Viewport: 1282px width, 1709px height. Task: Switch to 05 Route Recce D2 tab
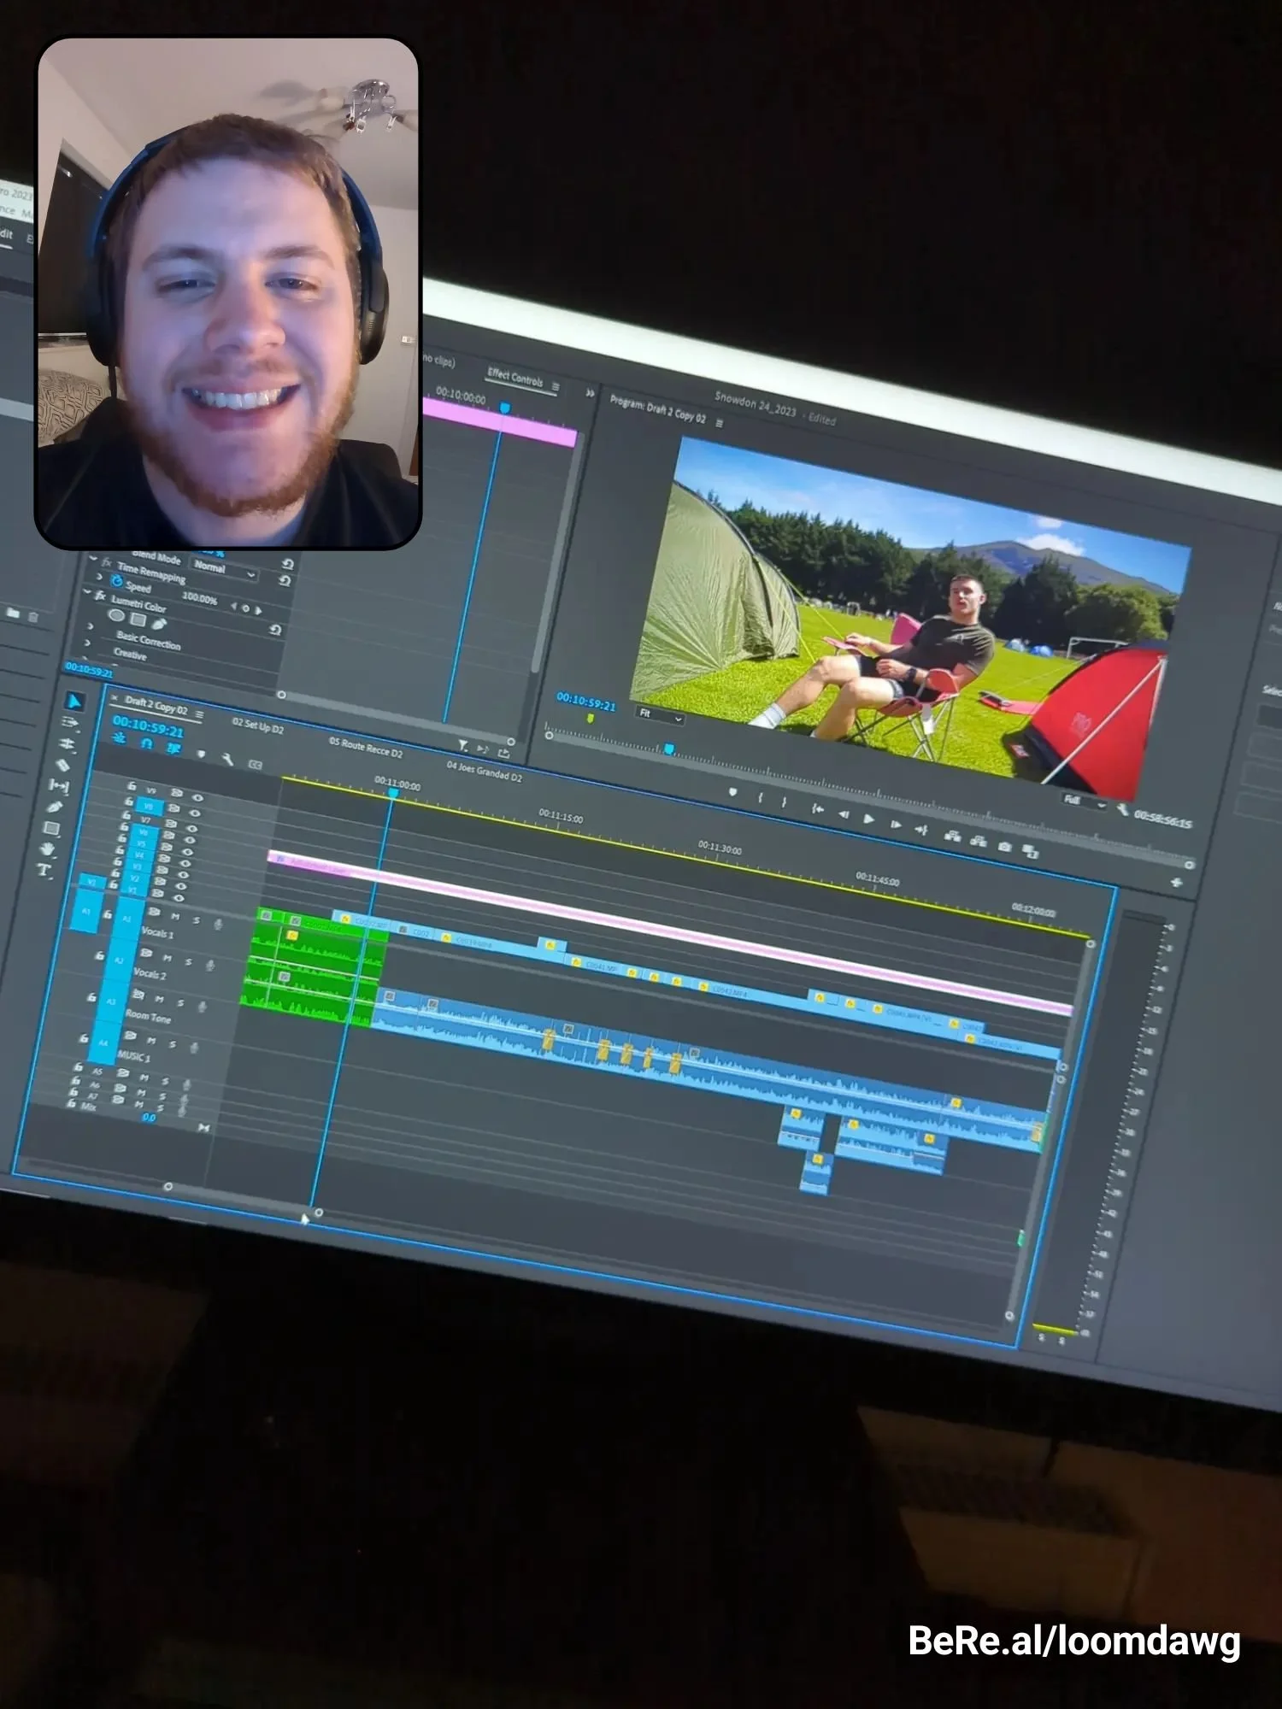pyautogui.click(x=366, y=747)
